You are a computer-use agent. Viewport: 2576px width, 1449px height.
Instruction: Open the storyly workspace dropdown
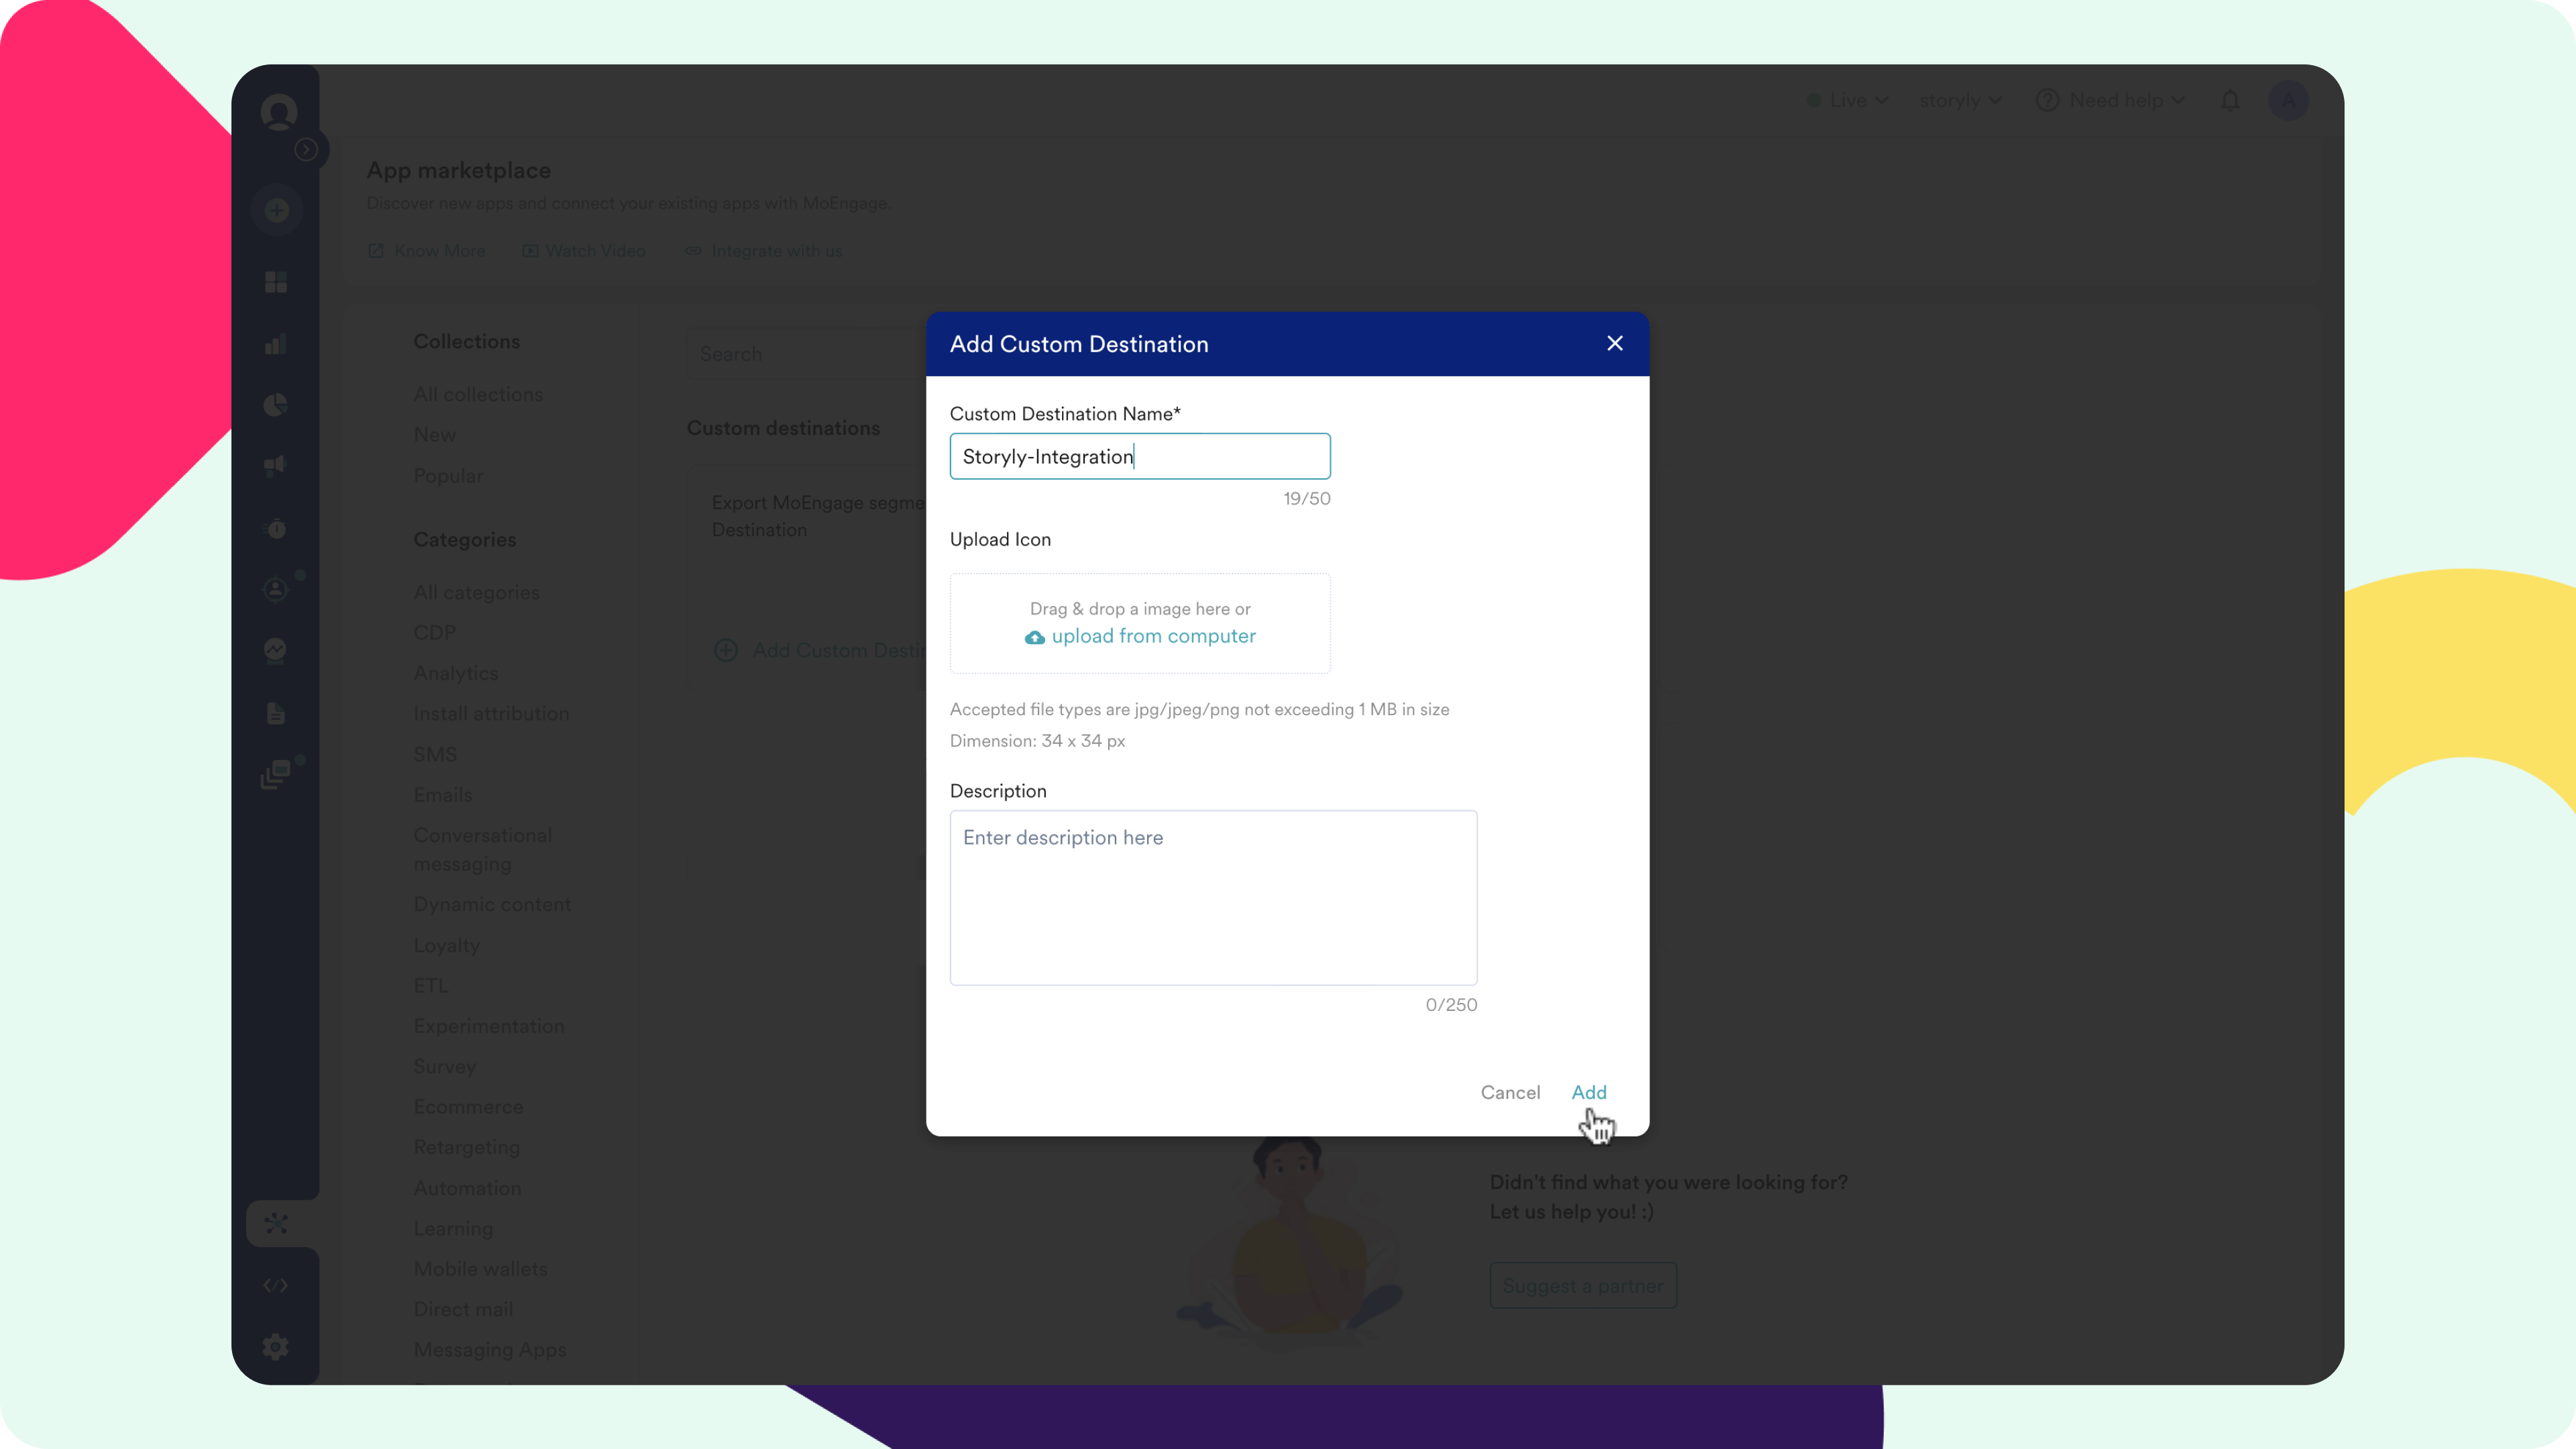(x=1960, y=100)
